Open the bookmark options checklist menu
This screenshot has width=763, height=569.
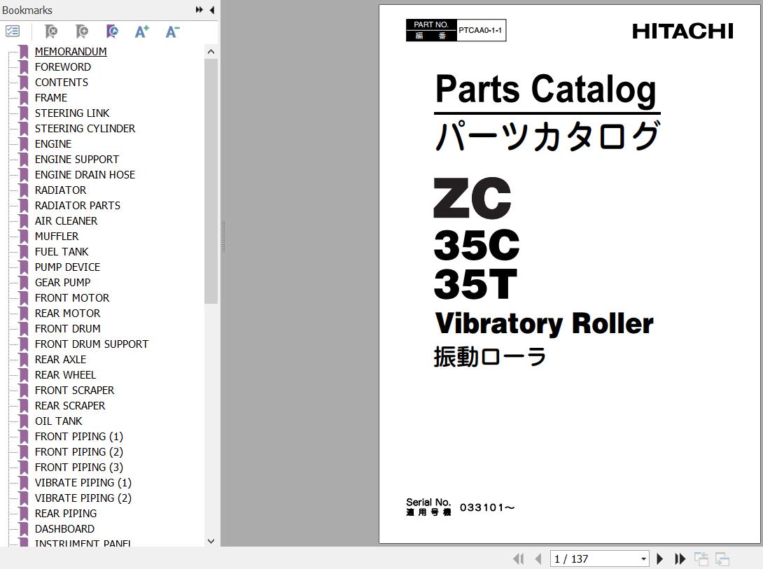pos(13,31)
